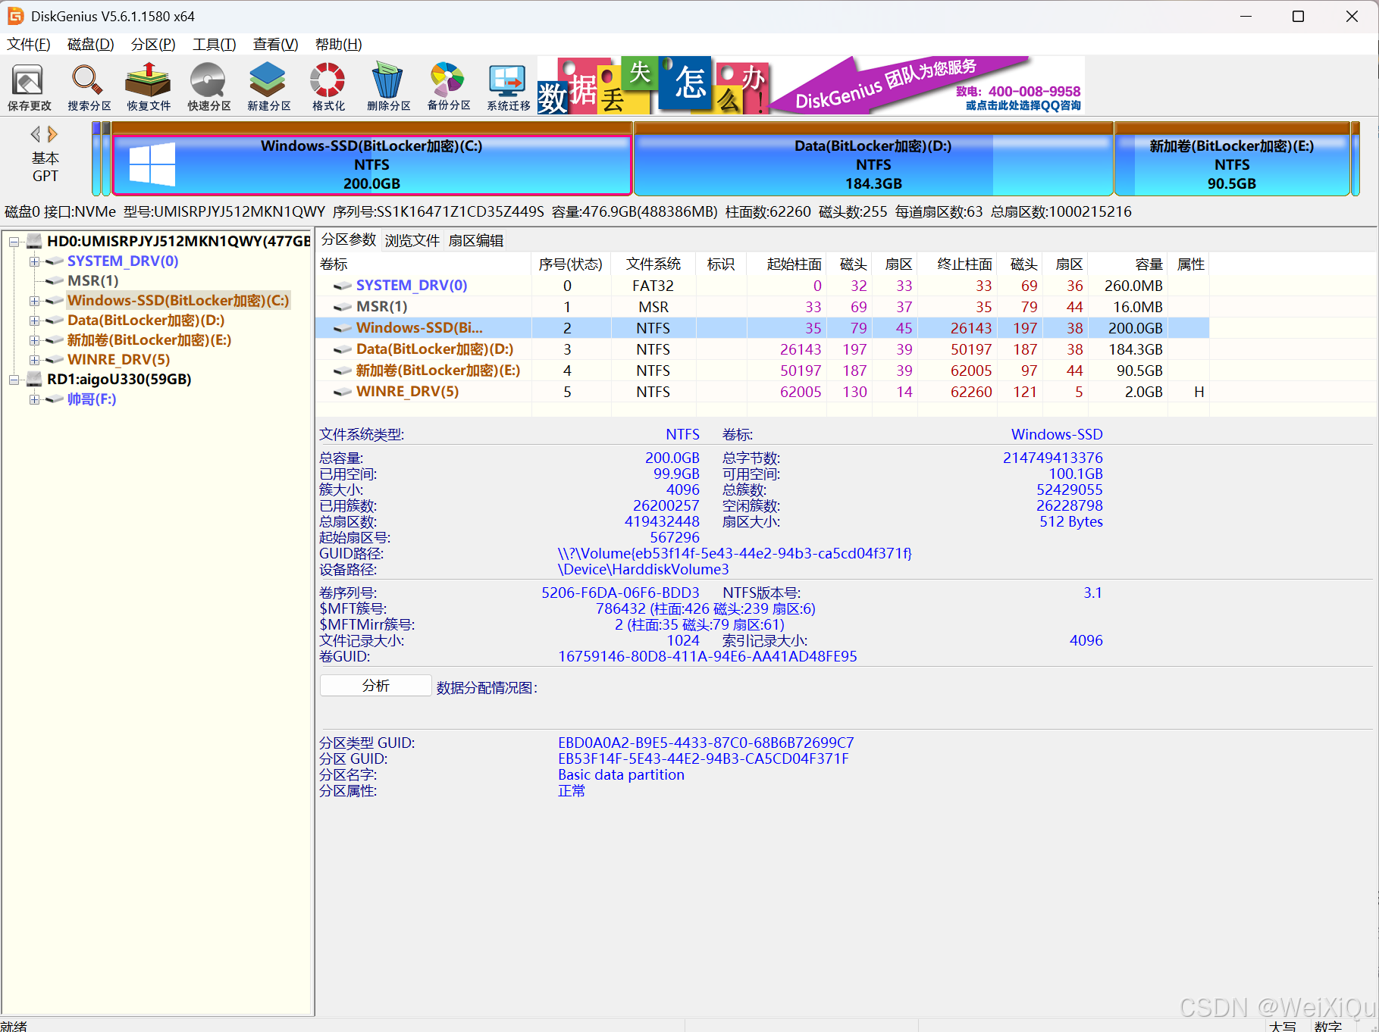This screenshot has height=1032, width=1379.
Task: Switch to 分区参数 tab
Action: (349, 239)
